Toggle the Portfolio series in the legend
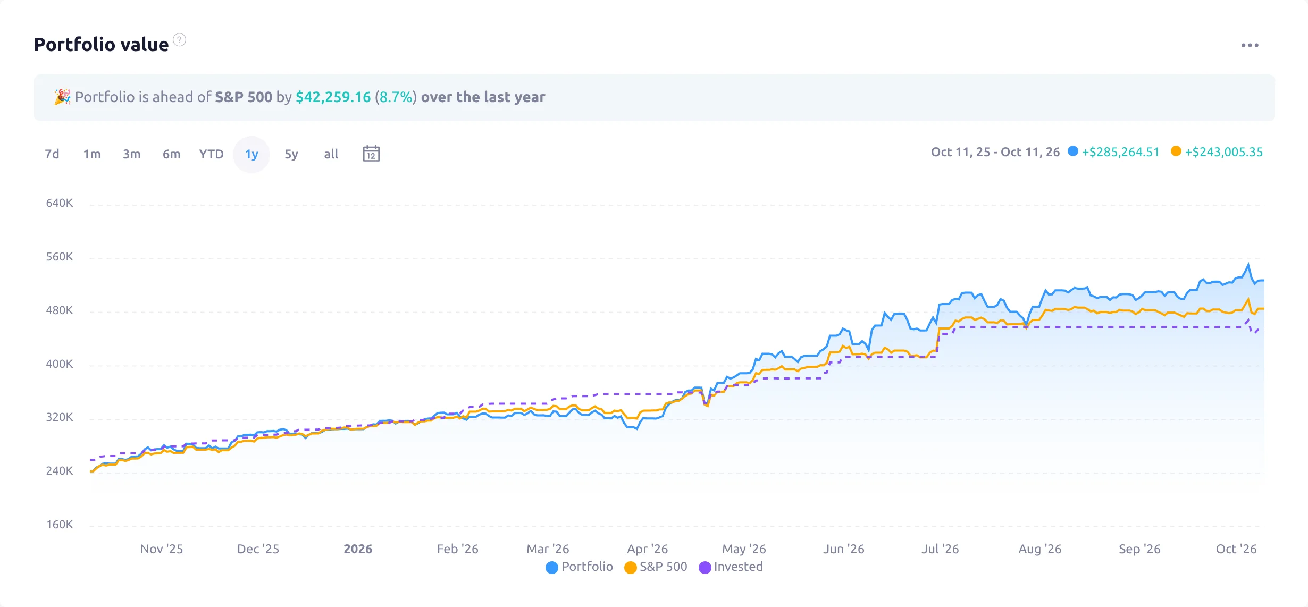This screenshot has width=1308, height=607. [x=580, y=567]
